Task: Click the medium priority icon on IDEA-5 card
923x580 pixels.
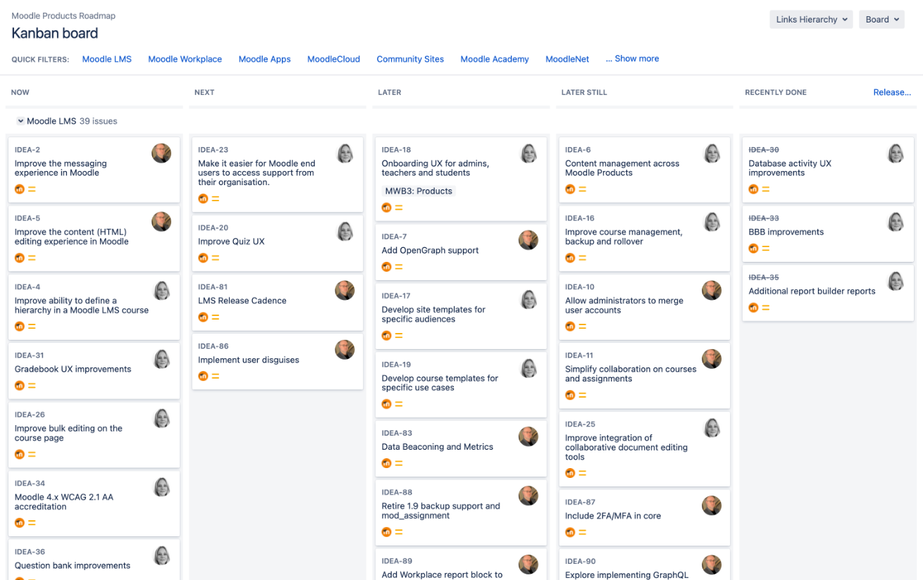Action: [32, 258]
